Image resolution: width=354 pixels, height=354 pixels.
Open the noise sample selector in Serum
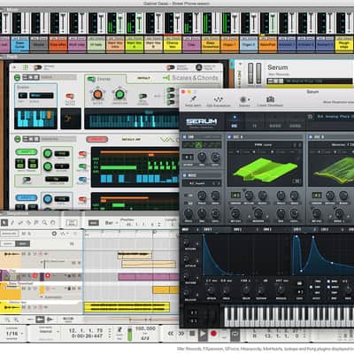(202, 183)
